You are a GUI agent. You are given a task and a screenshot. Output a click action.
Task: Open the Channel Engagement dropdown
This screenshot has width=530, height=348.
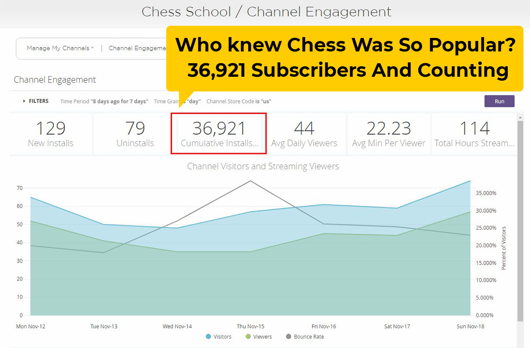[137, 48]
